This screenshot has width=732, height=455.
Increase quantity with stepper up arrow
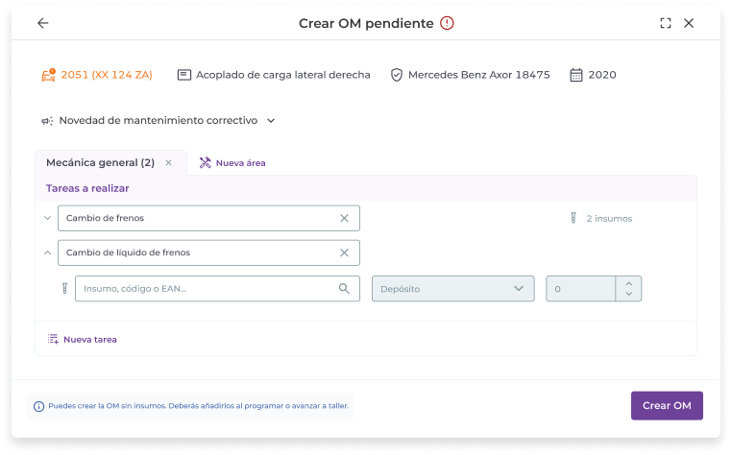pyautogui.click(x=628, y=282)
